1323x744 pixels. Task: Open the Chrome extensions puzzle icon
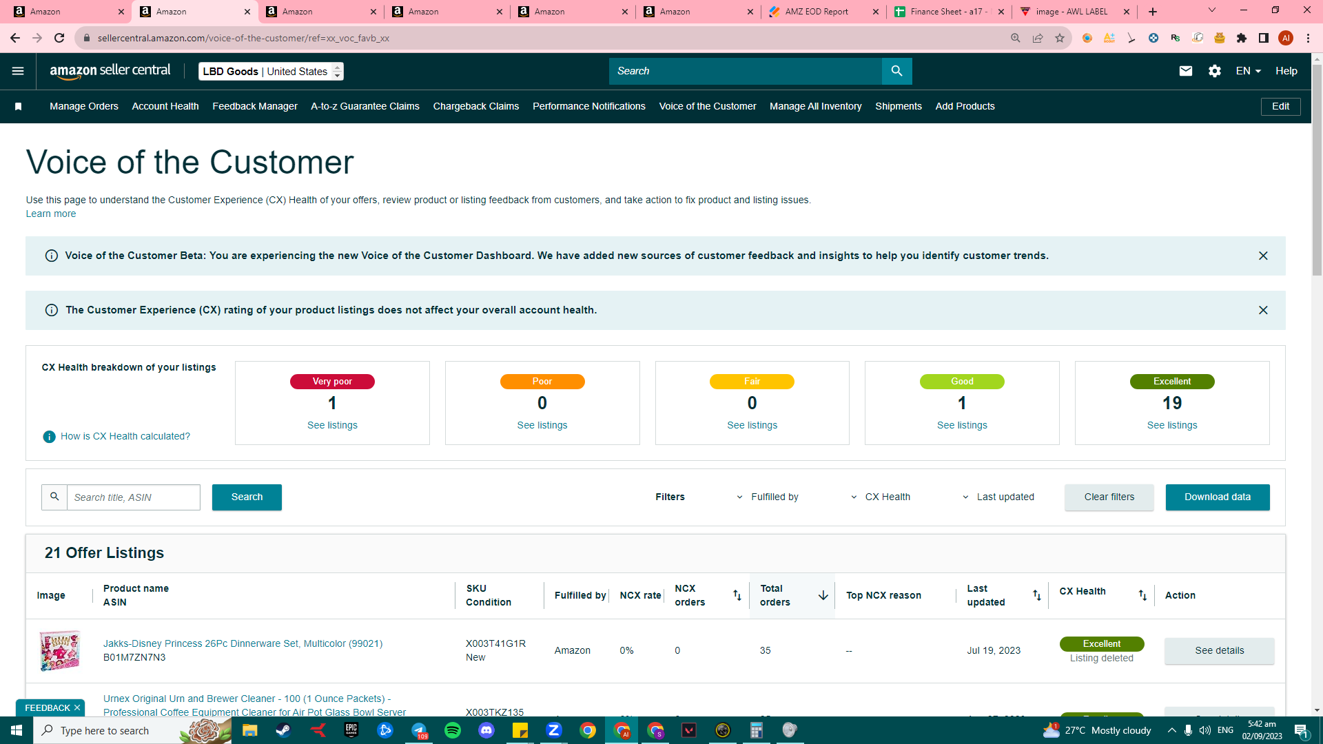pyautogui.click(x=1242, y=38)
